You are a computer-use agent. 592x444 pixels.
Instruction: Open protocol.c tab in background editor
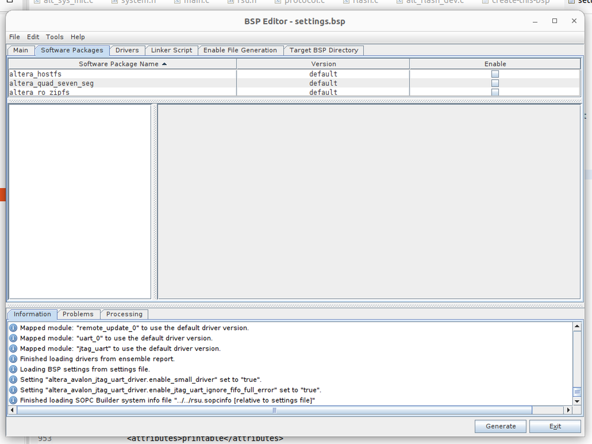300,2
